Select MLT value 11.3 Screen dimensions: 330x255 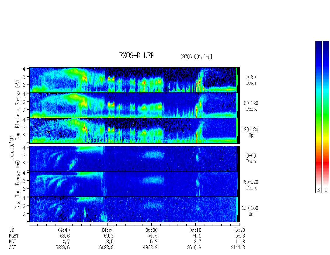click(240, 242)
